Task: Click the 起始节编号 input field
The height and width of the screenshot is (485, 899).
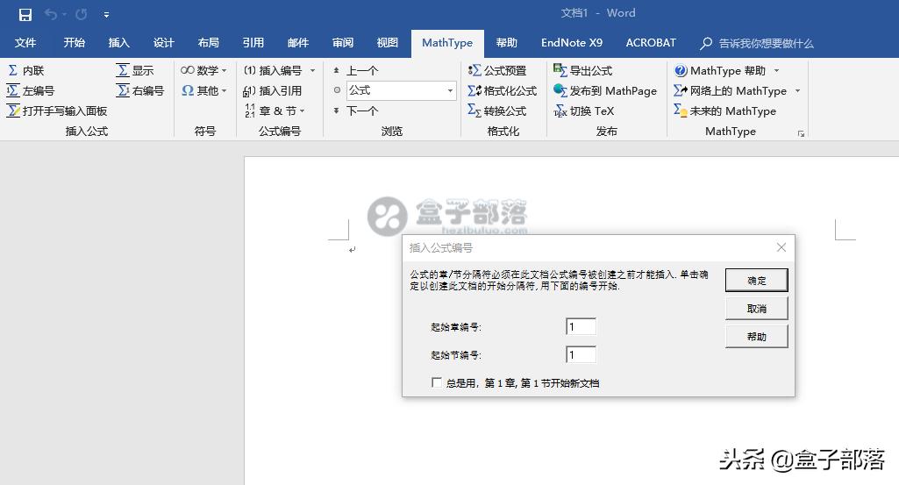Action: coord(581,355)
